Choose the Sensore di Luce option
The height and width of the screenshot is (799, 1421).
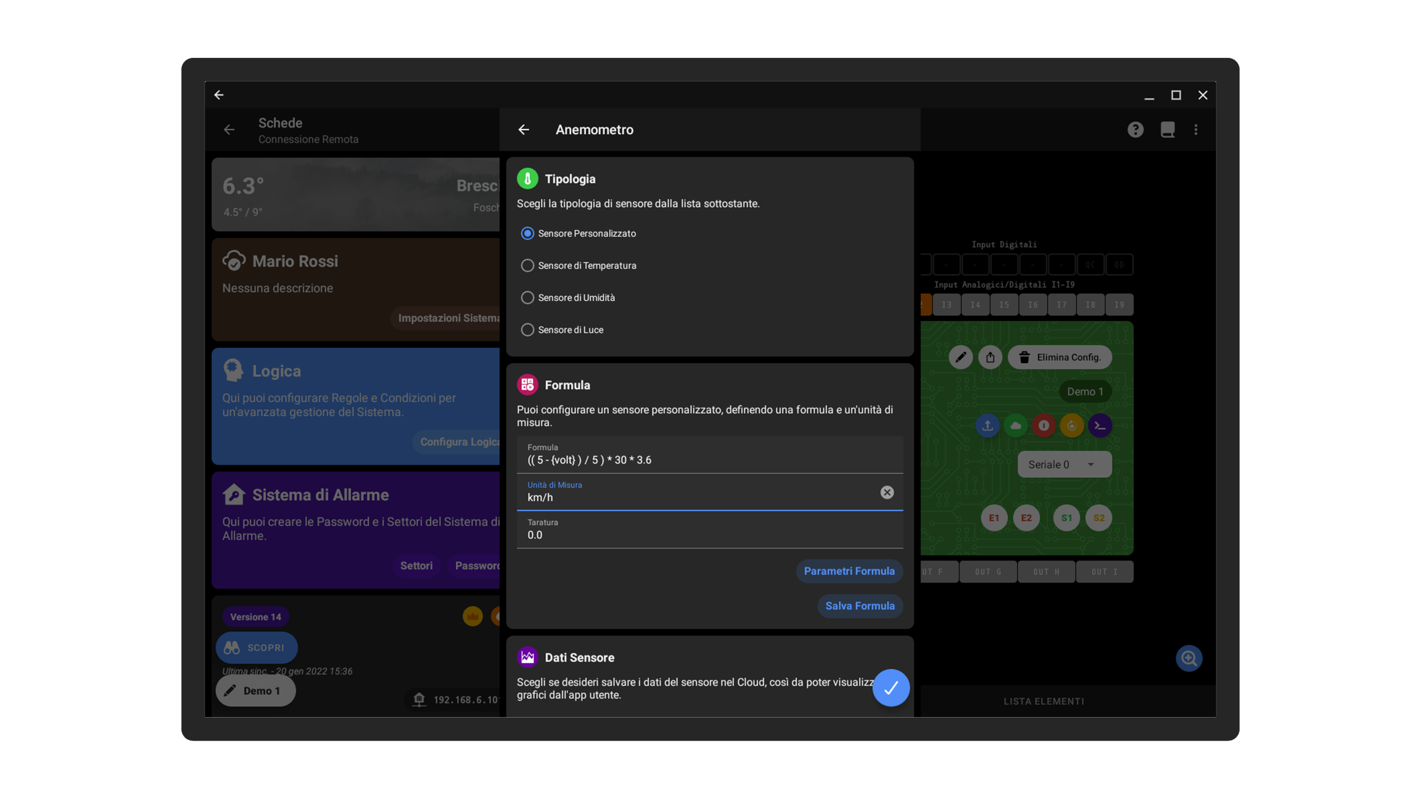(527, 330)
